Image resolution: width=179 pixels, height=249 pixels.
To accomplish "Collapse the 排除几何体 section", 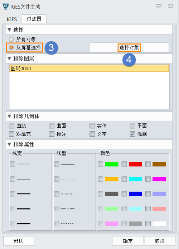I will 9,116.
